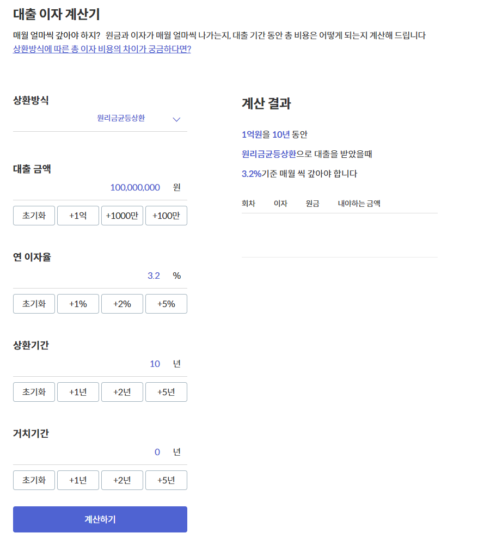
Task: Add +100만 to the loan amount
Action: tap(166, 215)
